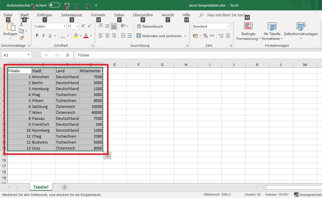Click the Cut scissors icon

coord(22,24)
